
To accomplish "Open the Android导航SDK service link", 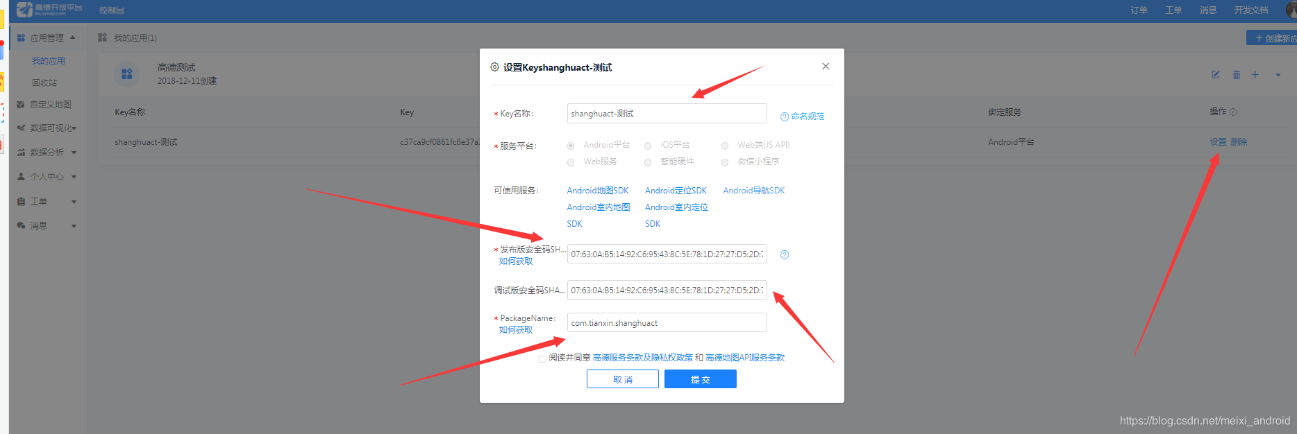I will (x=754, y=191).
